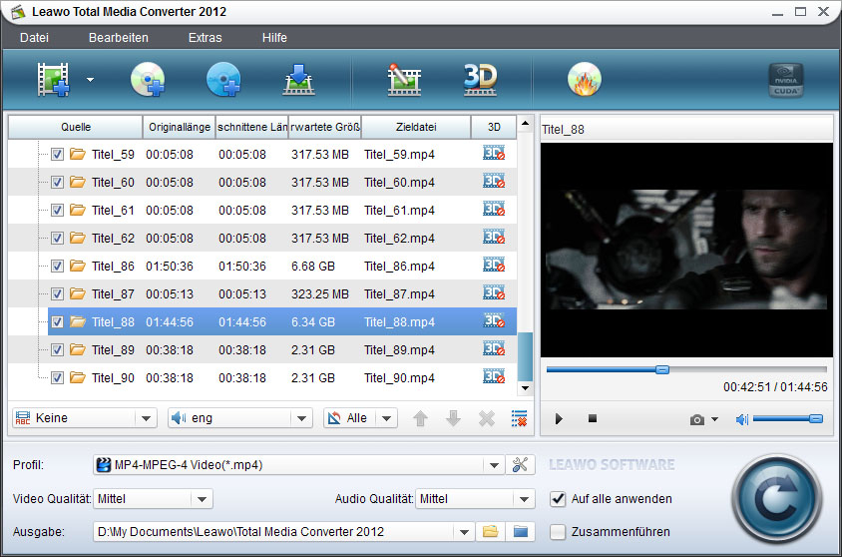Open the Bearbeiten menu
The height and width of the screenshot is (557, 842).
pos(118,38)
